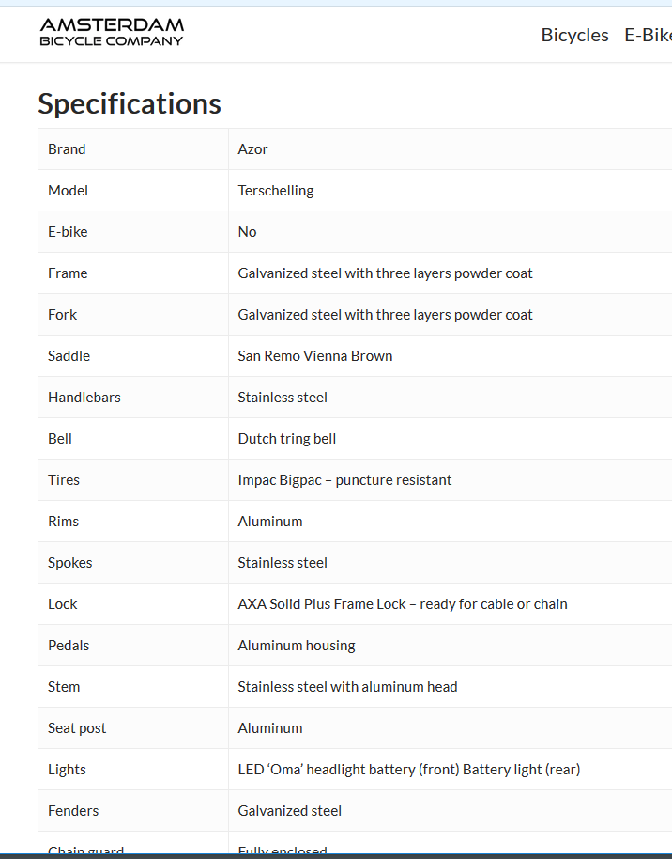Click Impac Bigpac puncture resistant text
672x859 pixels.
[344, 480]
